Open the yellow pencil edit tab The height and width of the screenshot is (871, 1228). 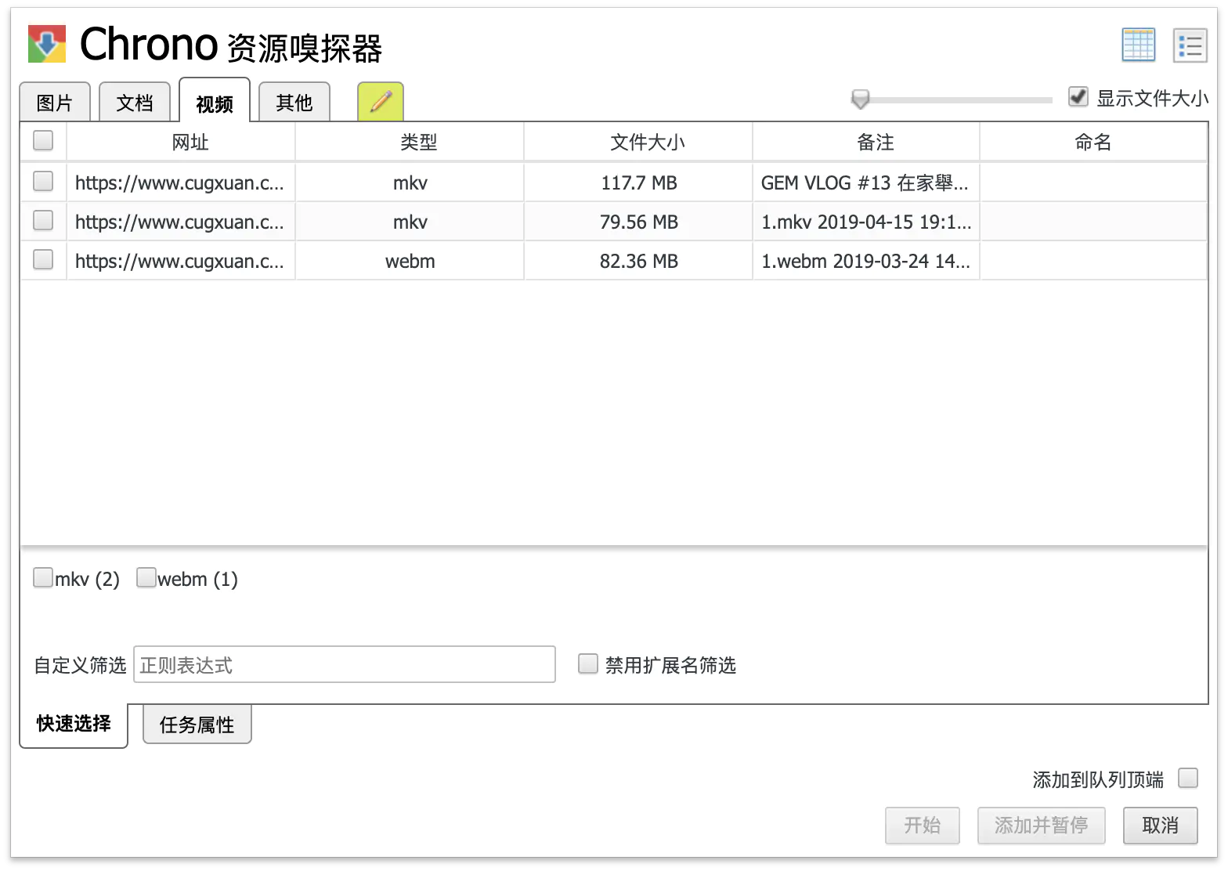(381, 102)
